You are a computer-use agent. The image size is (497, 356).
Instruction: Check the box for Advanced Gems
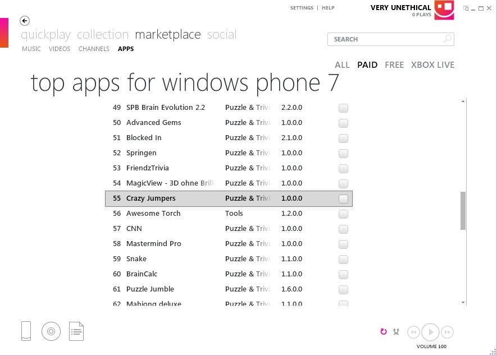coord(343,123)
